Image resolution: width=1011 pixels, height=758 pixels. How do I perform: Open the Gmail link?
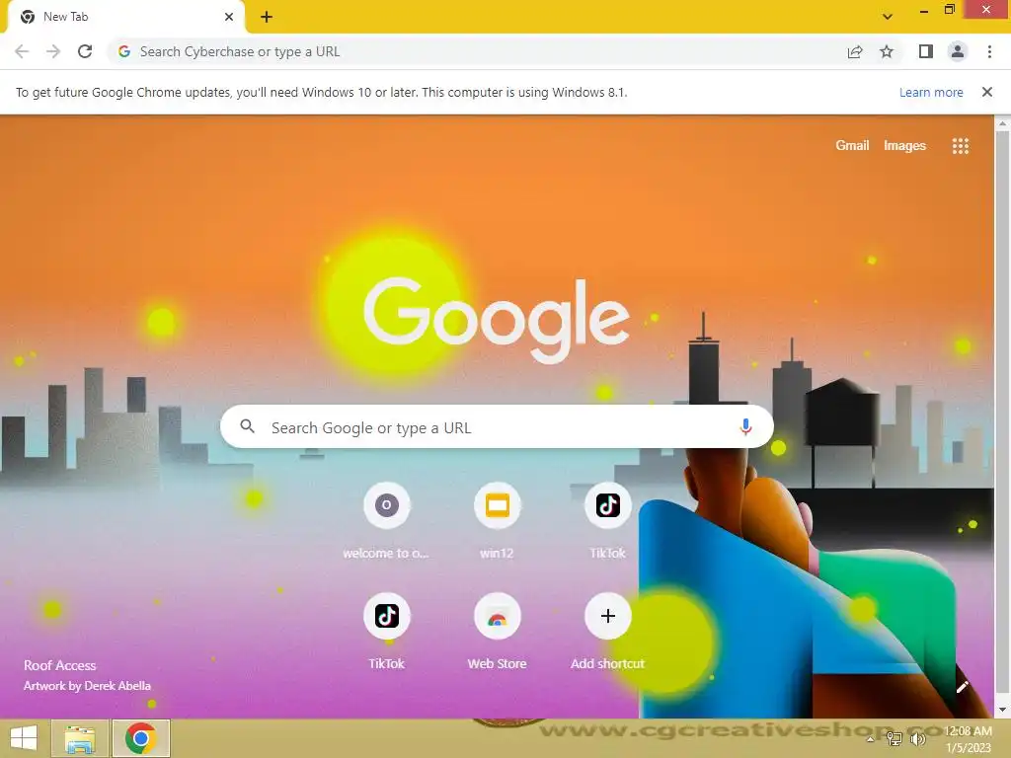coord(852,146)
